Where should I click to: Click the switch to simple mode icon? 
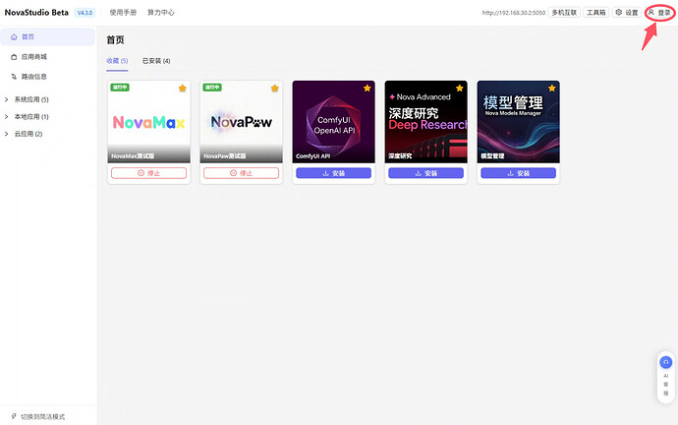[x=14, y=416]
